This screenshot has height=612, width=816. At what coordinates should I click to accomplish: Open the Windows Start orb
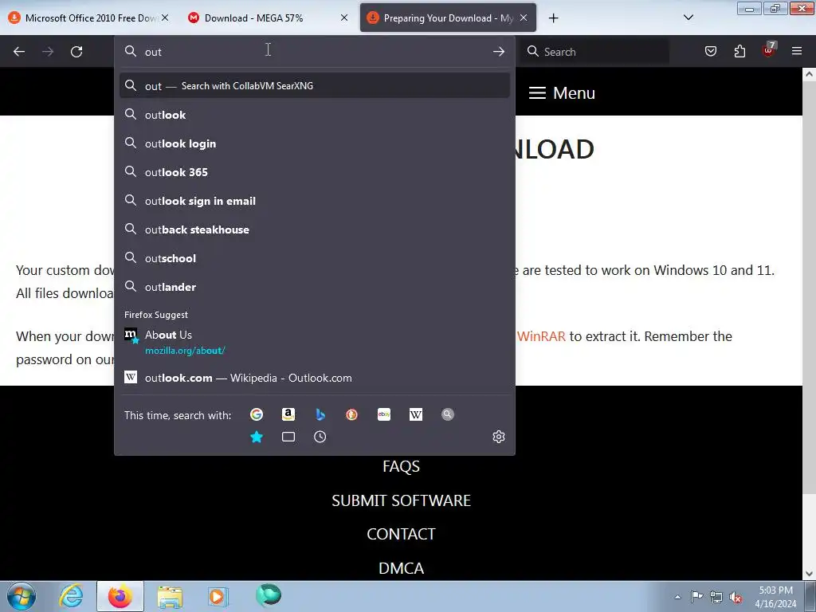tap(22, 596)
